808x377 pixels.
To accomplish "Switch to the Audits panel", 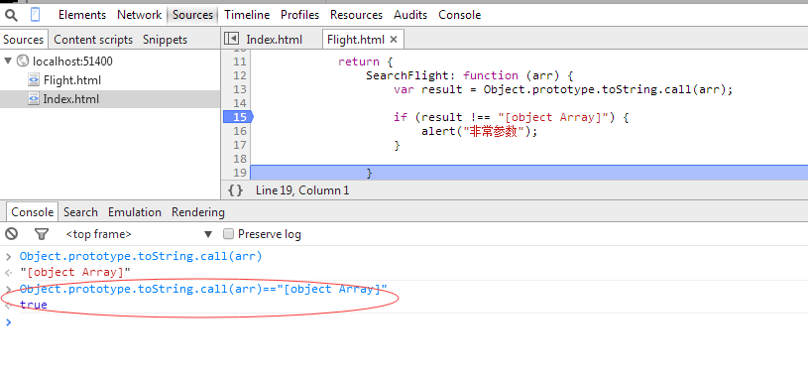I will 410,15.
